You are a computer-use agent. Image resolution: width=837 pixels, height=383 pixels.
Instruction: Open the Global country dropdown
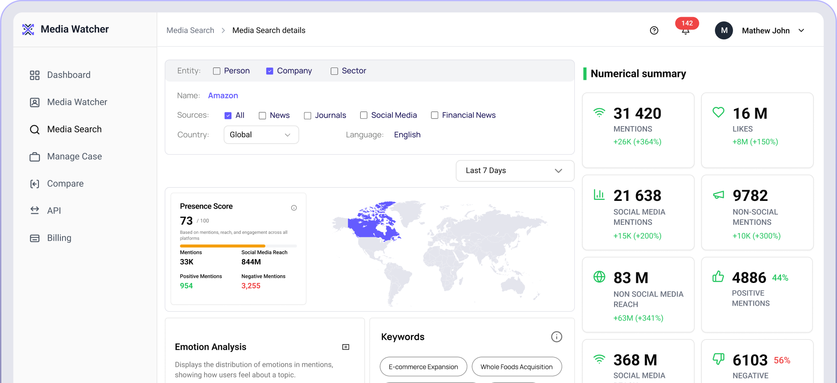click(261, 135)
